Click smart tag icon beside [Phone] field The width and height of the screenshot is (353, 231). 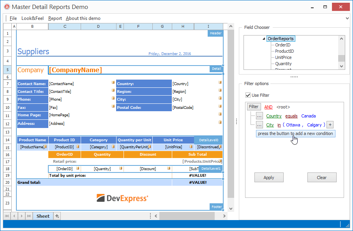(x=113, y=99)
